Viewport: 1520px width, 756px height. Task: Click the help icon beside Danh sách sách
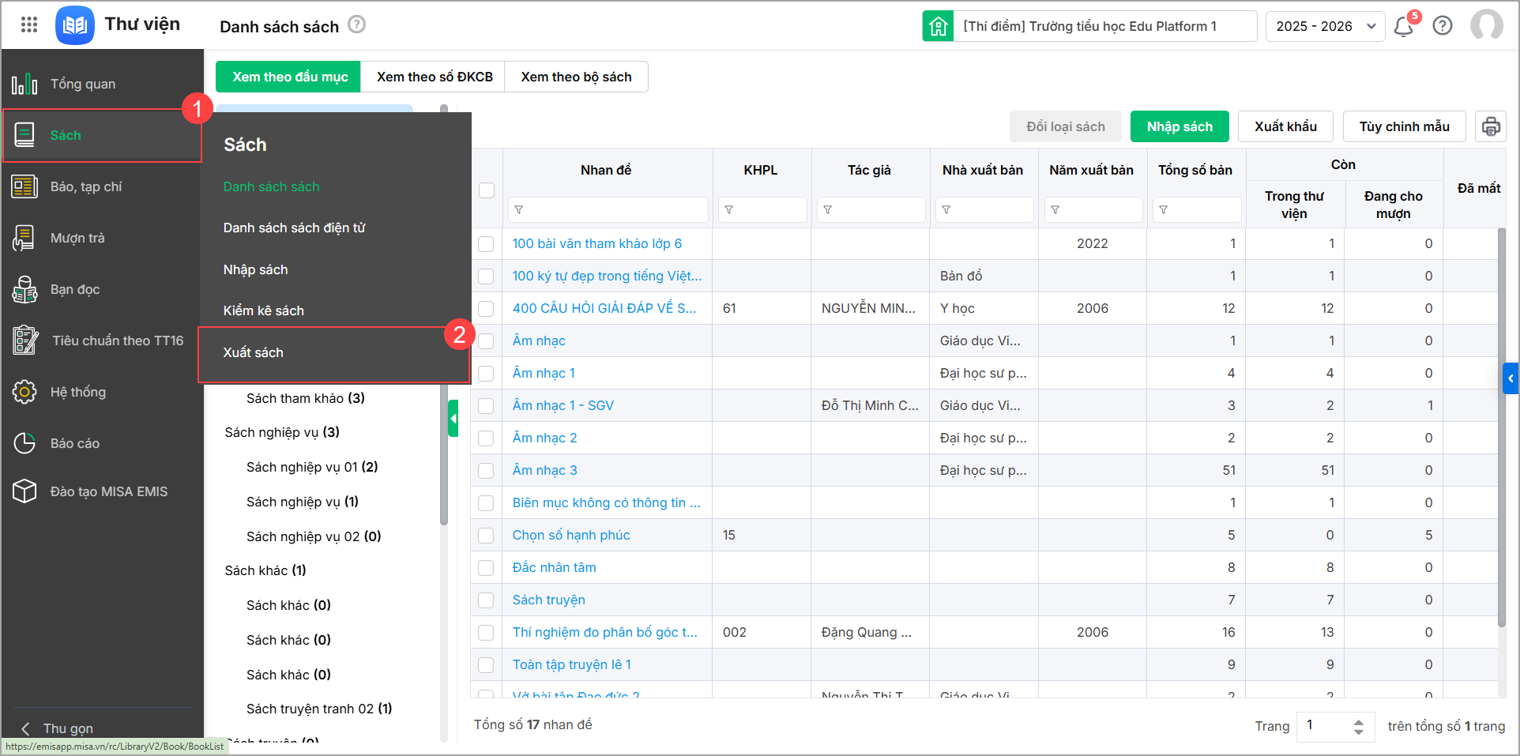point(357,24)
